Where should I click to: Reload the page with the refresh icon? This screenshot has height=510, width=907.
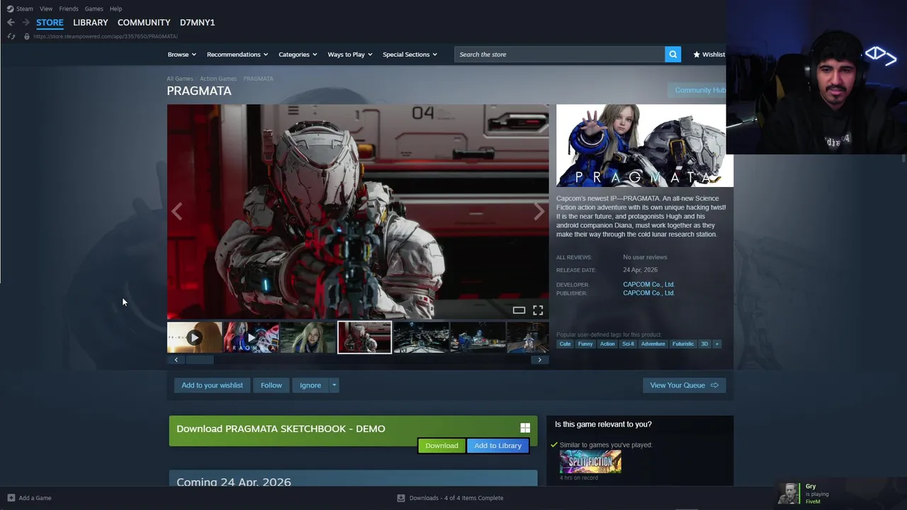pos(11,36)
